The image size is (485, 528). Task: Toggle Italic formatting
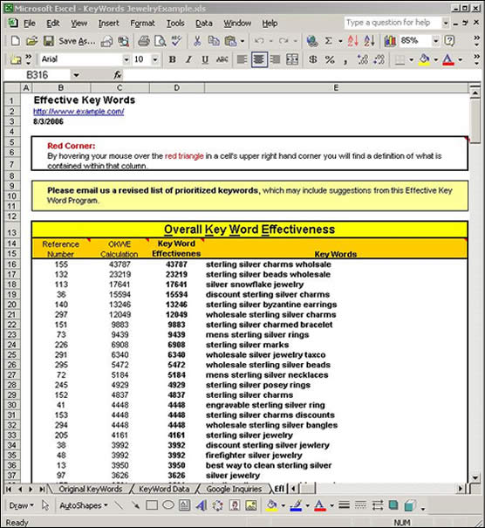click(188, 59)
